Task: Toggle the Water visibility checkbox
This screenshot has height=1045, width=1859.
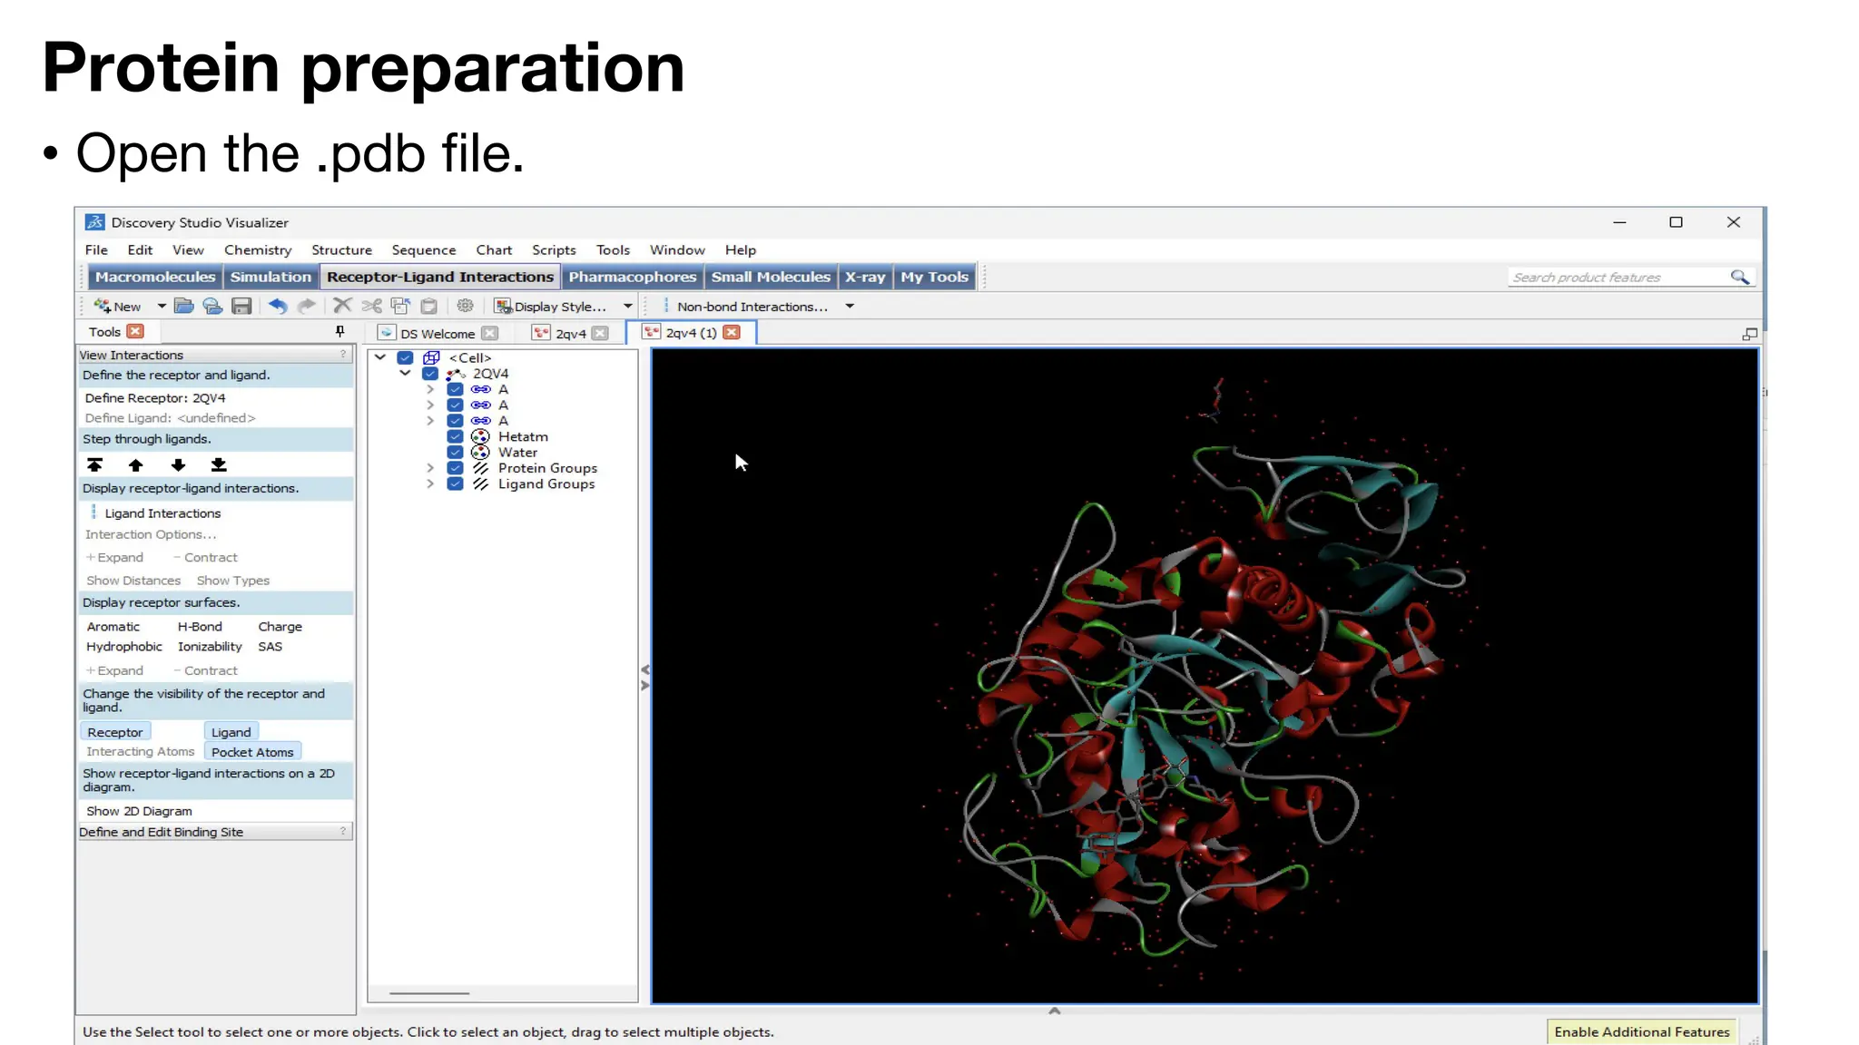Action: [x=456, y=453]
